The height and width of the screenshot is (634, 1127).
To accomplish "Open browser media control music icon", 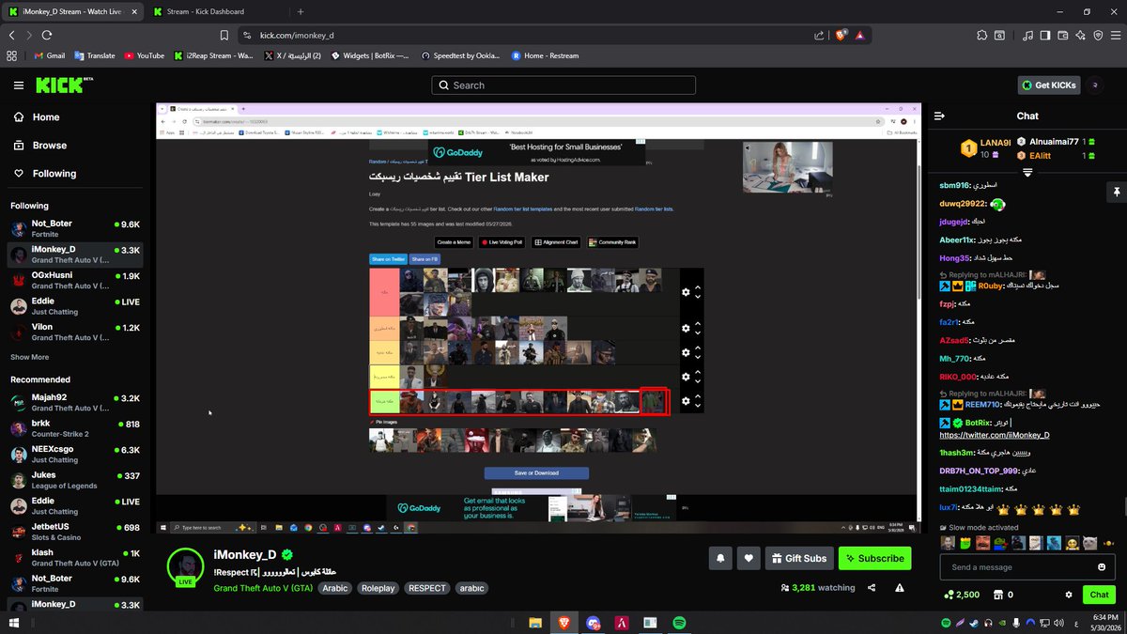I will coord(1028,35).
